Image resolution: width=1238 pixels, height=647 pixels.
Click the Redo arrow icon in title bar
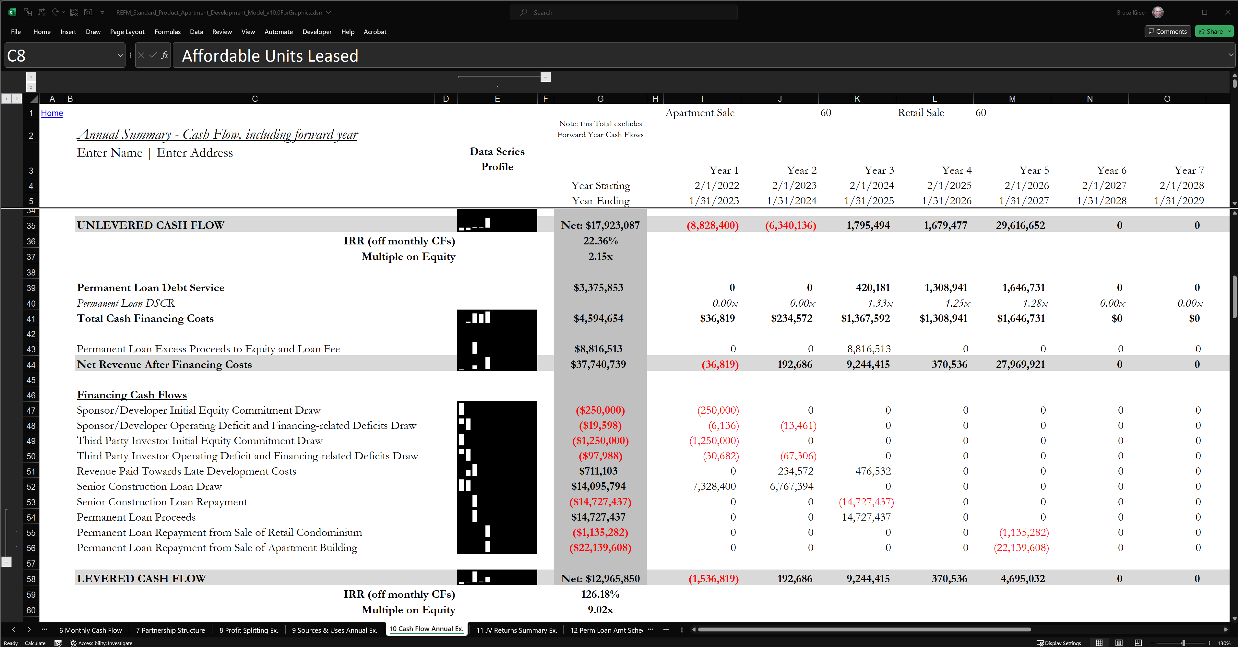click(x=56, y=12)
